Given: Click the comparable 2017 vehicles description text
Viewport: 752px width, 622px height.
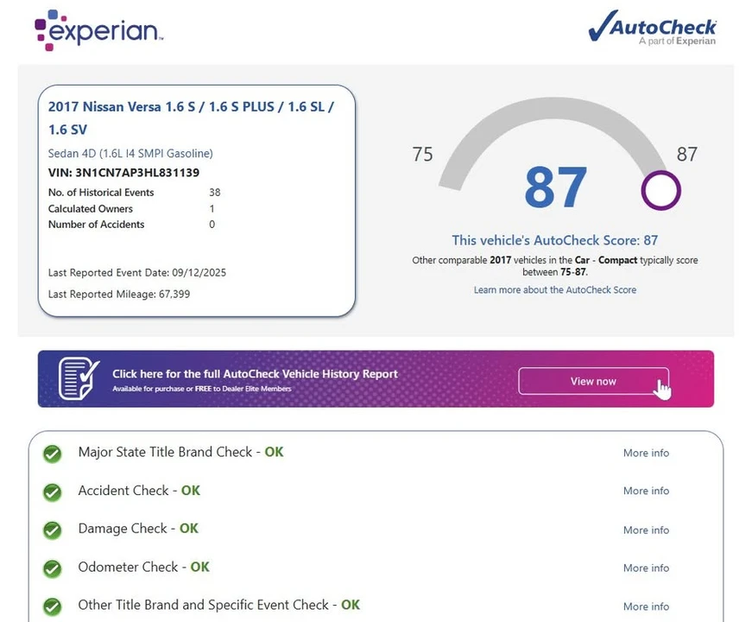Looking at the screenshot, I should click(555, 266).
